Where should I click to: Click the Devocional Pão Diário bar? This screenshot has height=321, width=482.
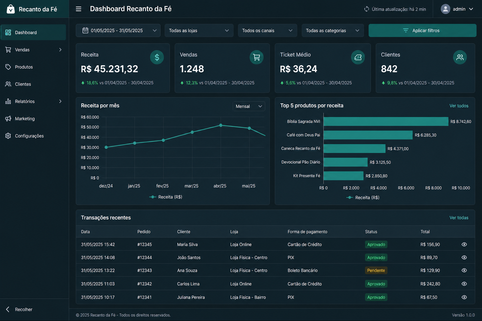tap(345, 162)
